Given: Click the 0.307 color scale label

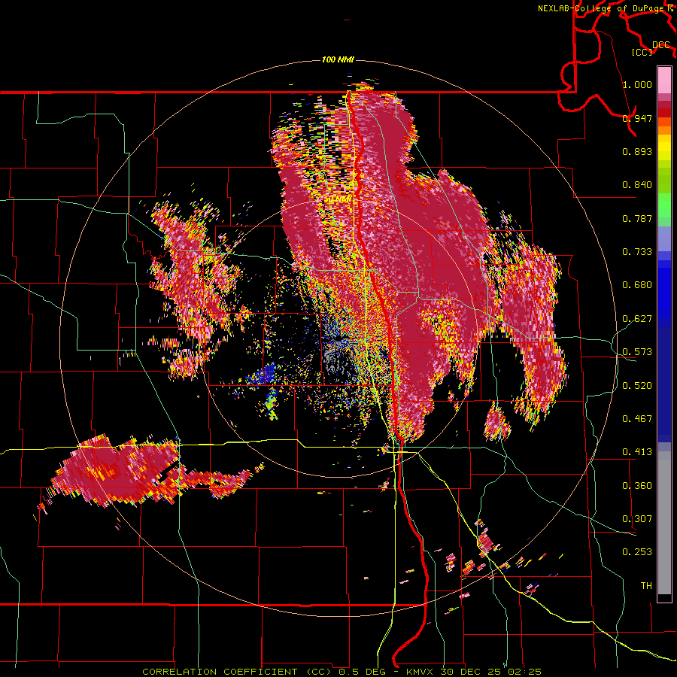Looking at the screenshot, I should coord(637,519).
